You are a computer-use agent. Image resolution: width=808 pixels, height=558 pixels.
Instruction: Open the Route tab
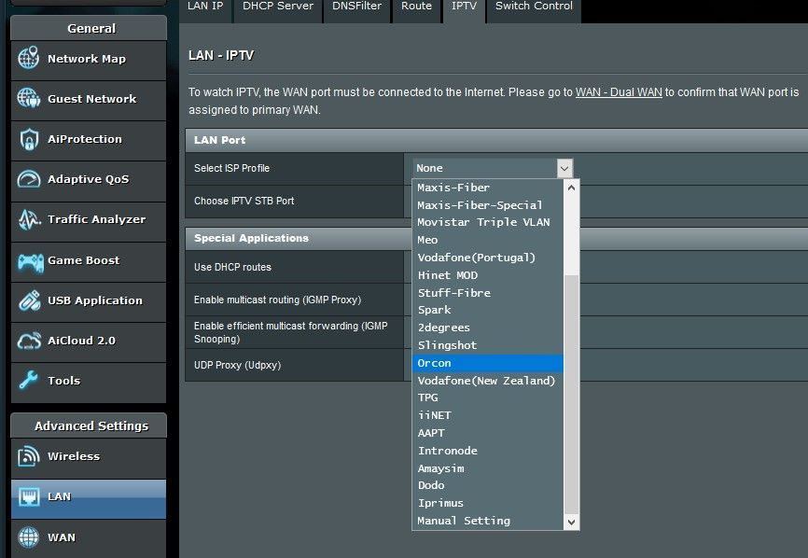click(416, 6)
